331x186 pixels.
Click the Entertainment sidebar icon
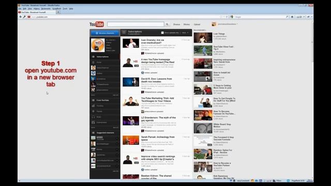(x=93, y=122)
